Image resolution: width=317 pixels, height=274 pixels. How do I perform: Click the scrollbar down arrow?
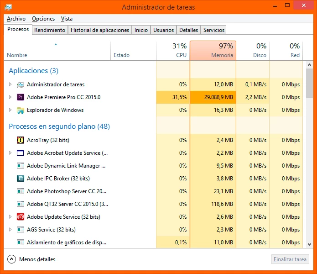(x=309, y=244)
